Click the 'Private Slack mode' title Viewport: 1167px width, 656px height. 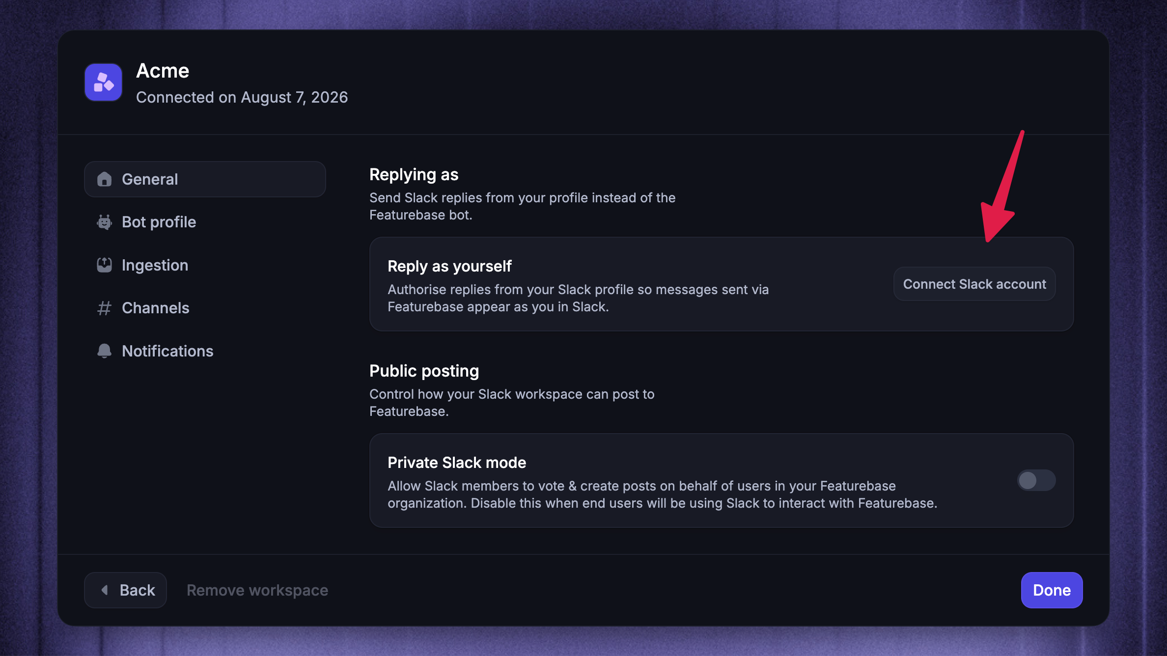click(x=457, y=463)
